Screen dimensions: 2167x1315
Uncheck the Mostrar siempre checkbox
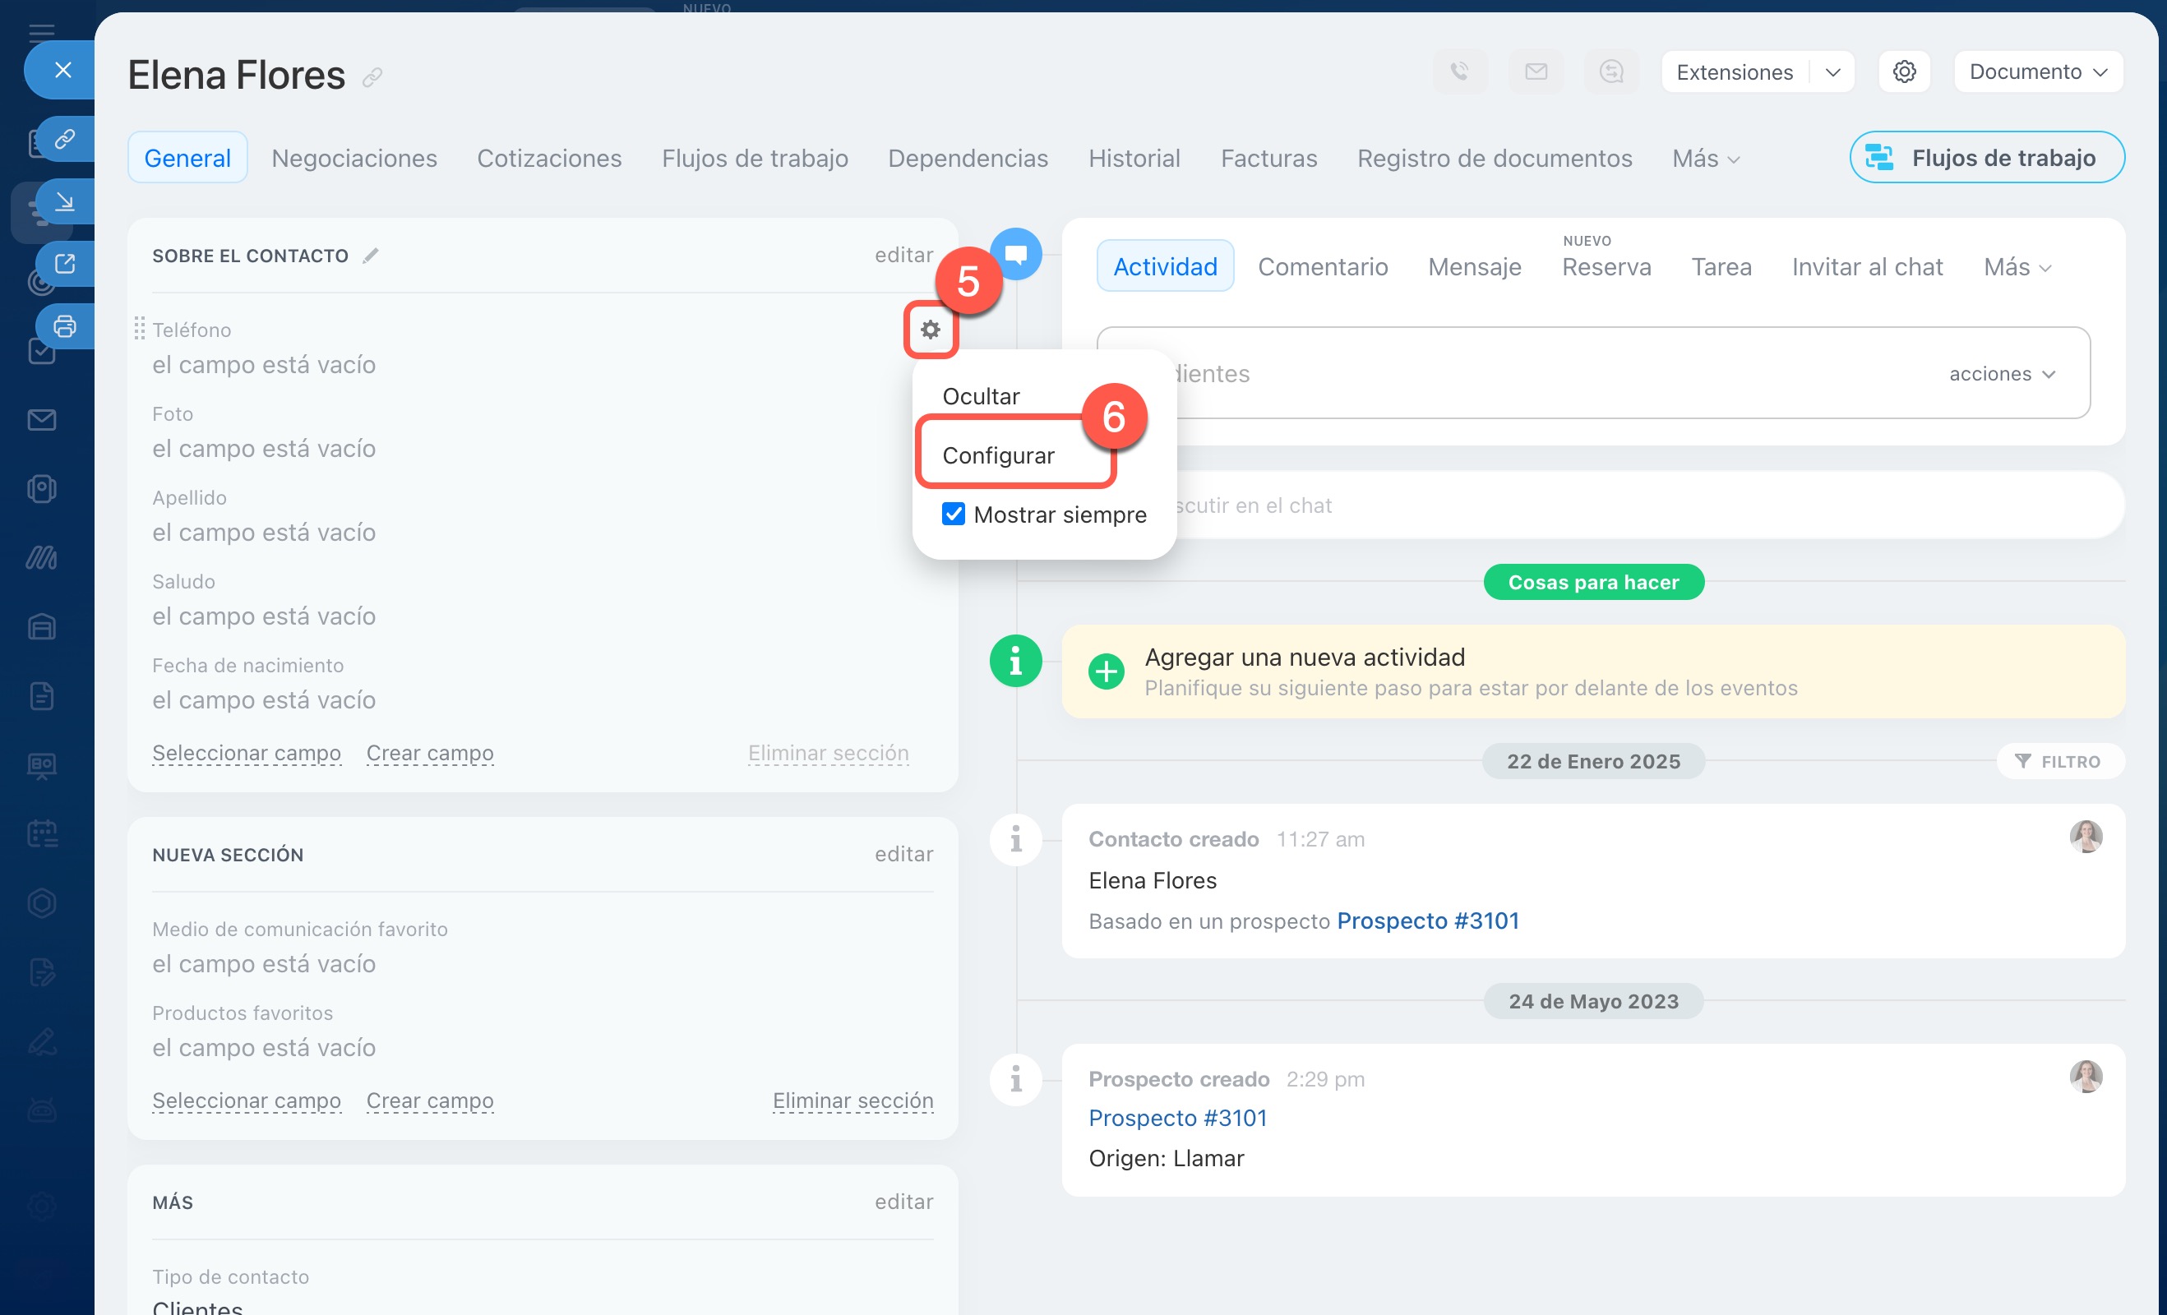[953, 514]
